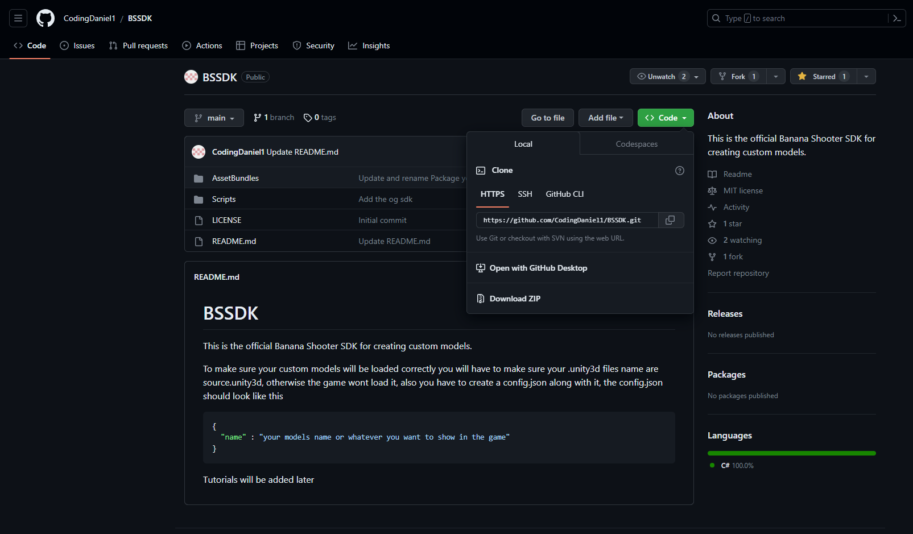Click the zip file icon beside Download ZIP
Image resolution: width=913 pixels, height=534 pixels.
coord(481,299)
